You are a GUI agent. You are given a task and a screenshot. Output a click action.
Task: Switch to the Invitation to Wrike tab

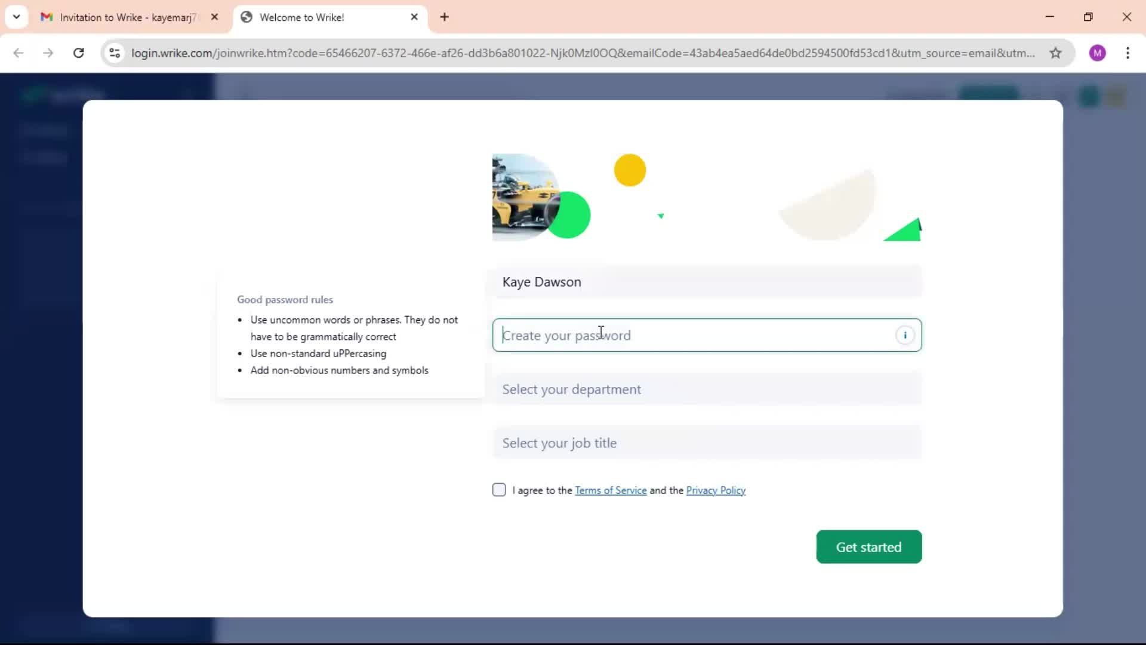click(x=130, y=17)
